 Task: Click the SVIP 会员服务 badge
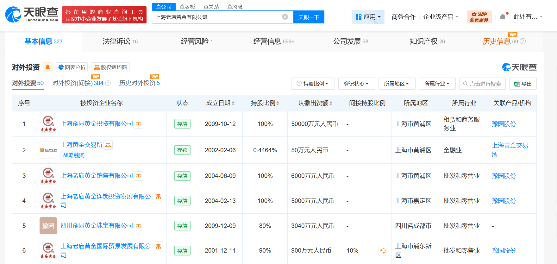coord(479,17)
